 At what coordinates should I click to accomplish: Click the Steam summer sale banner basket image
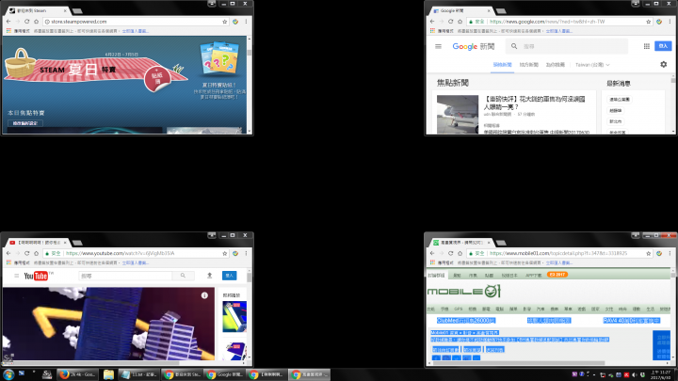point(21,64)
